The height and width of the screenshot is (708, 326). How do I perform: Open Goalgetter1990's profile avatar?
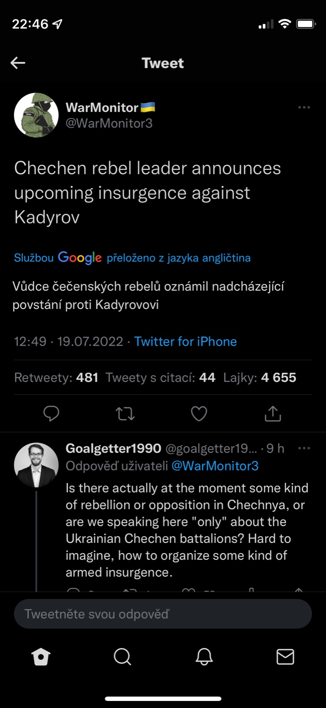click(36, 465)
